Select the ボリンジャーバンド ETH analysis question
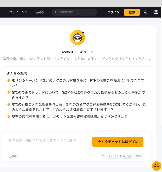The width and height of the screenshot is (162, 172). (78, 83)
